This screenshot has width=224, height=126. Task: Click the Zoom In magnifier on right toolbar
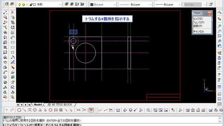(219, 26)
